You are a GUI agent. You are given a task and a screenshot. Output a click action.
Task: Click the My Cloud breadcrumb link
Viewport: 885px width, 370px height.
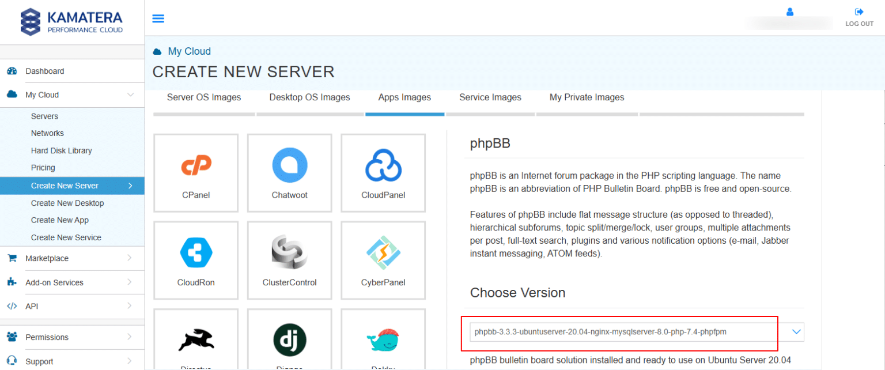(190, 51)
